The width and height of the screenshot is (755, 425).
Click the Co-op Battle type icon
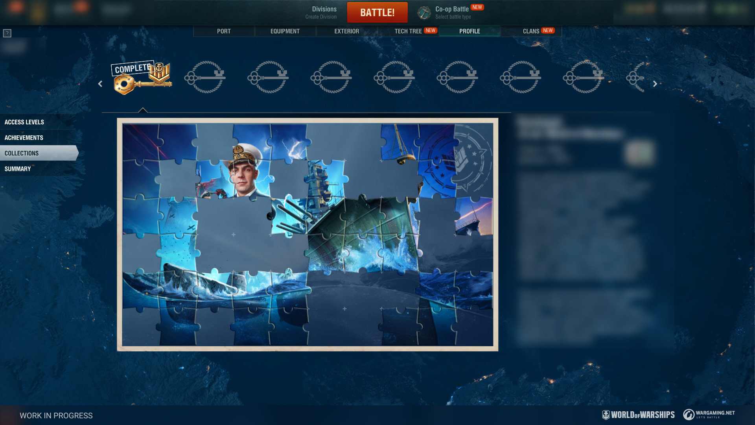424,13
